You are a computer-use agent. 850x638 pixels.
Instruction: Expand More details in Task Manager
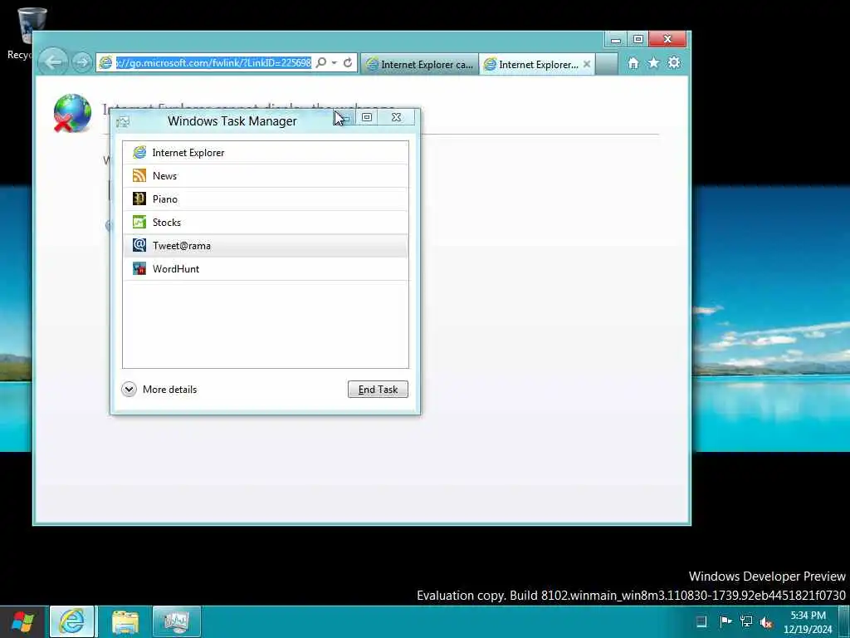[159, 390]
